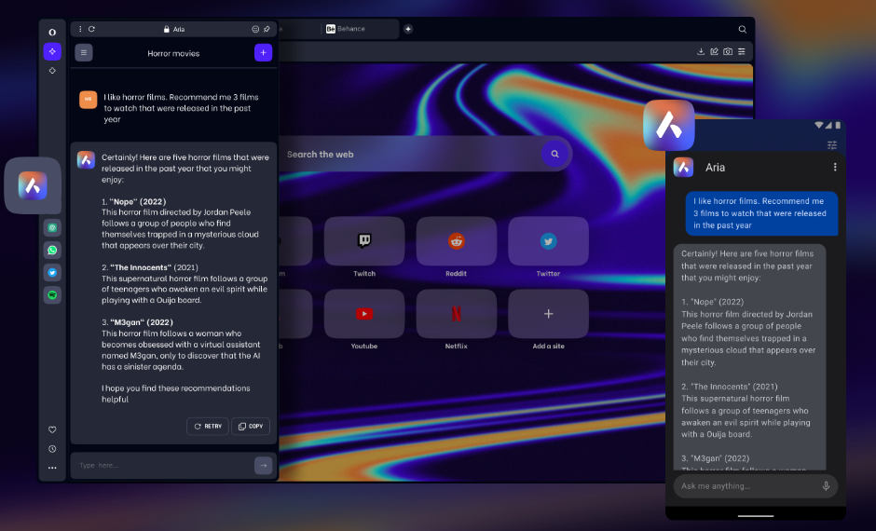This screenshot has width=876, height=531.
Task: Click the blue user message bubble on phone
Action: (x=762, y=213)
